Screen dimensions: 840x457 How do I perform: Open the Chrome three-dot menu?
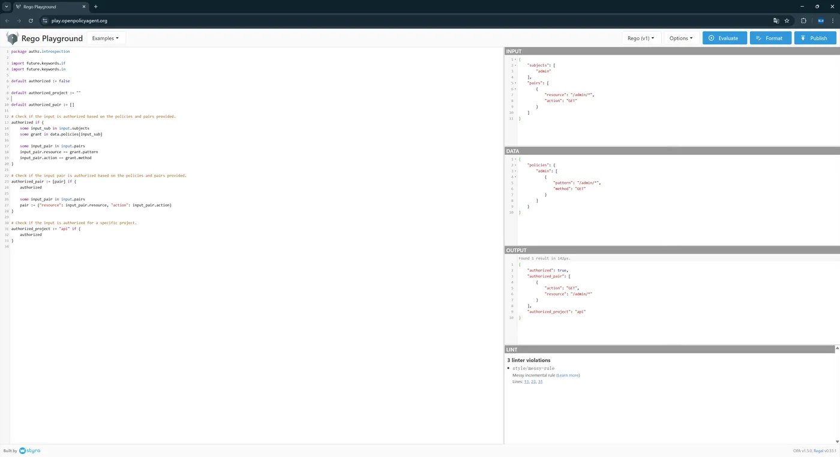(833, 20)
